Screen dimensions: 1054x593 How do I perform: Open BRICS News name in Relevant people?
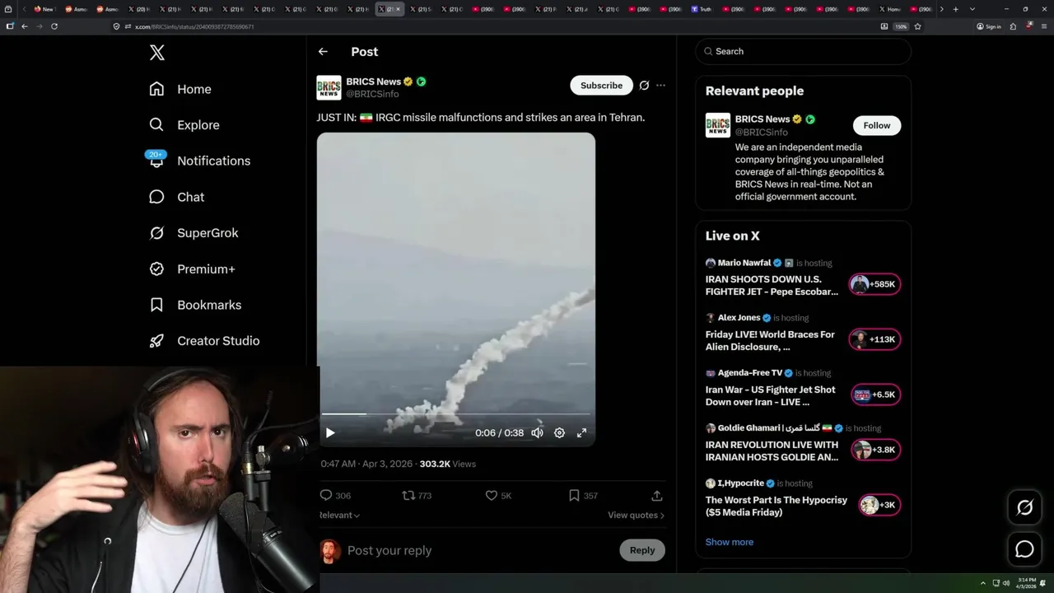(x=763, y=119)
